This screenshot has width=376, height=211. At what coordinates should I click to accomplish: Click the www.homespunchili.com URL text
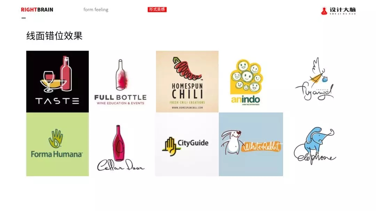point(187,108)
